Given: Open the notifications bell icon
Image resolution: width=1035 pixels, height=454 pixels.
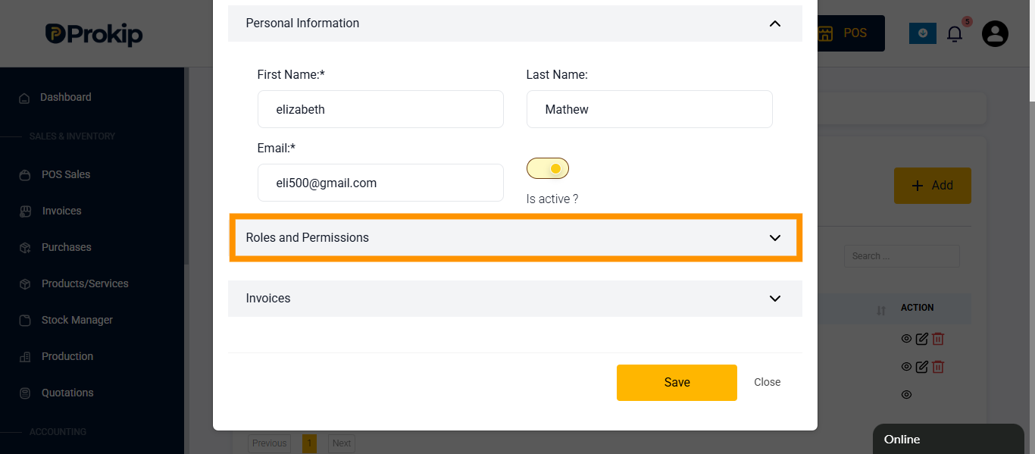Looking at the screenshot, I should pos(955,33).
